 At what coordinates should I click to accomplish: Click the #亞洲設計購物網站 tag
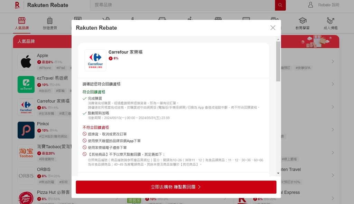click(x=53, y=136)
